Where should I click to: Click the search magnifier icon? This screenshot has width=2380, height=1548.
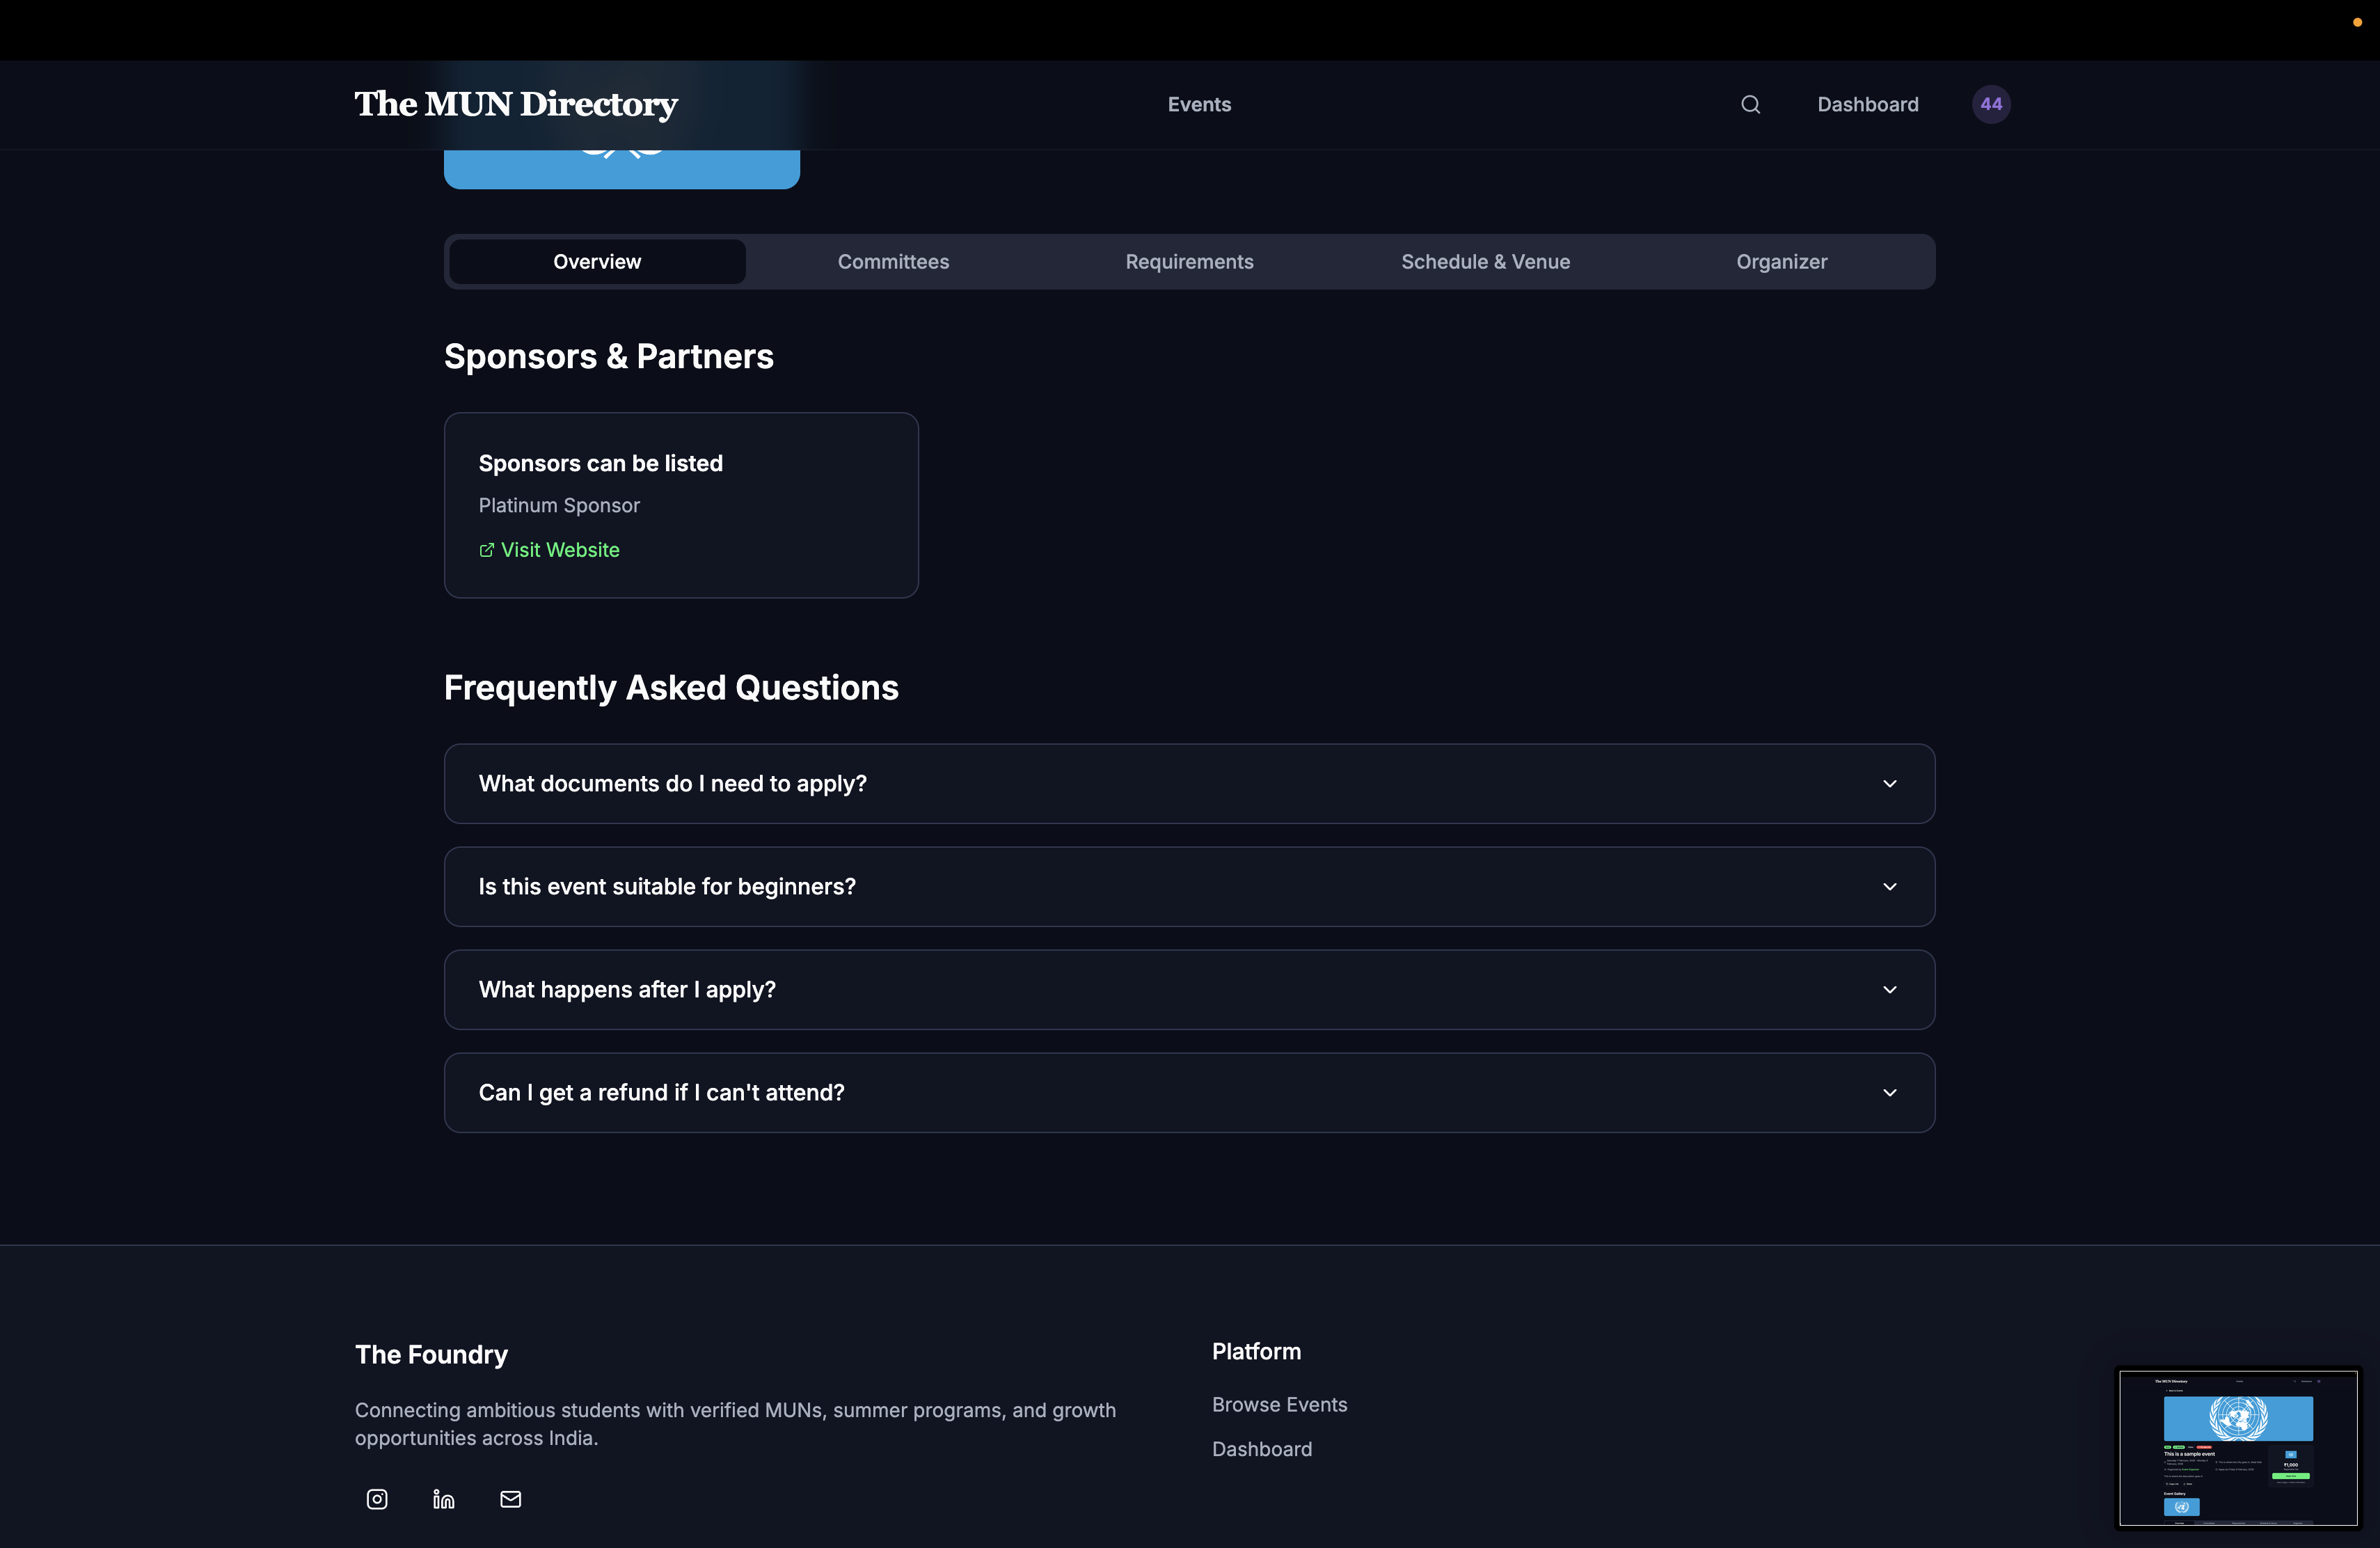(1750, 104)
